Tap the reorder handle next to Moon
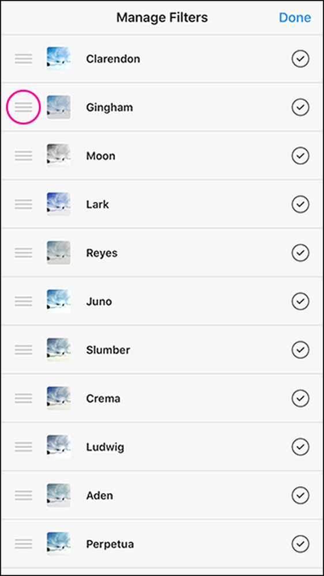Screen dimensions: 324x576 pos(24,156)
